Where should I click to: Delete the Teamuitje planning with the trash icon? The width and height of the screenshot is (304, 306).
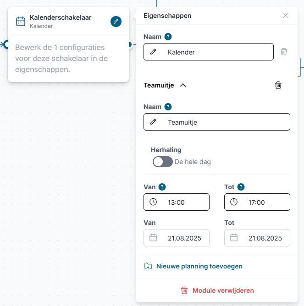pyautogui.click(x=278, y=85)
